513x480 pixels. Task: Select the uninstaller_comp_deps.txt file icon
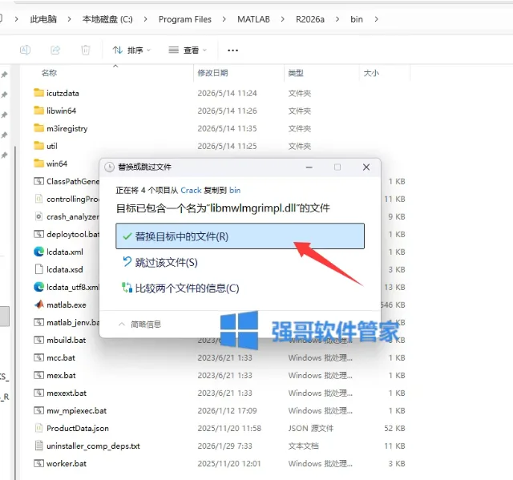(x=38, y=446)
